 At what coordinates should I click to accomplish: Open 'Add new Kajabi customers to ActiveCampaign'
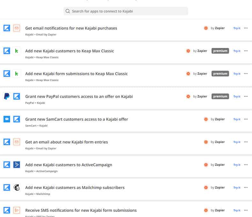pyautogui.click(x=69, y=165)
